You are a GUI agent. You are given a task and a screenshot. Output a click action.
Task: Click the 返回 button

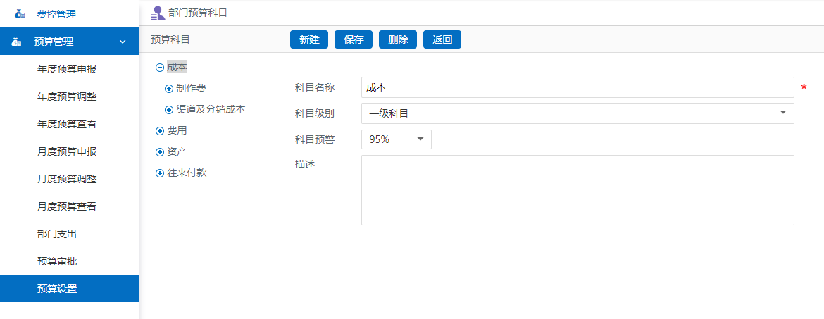[442, 40]
